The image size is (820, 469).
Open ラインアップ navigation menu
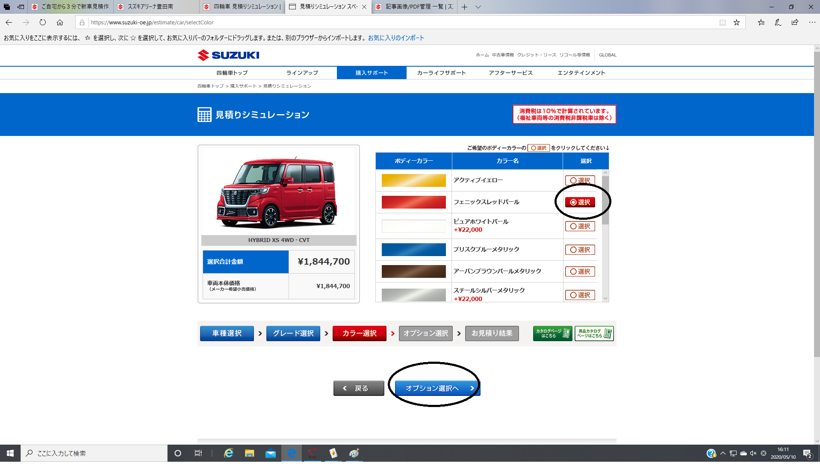pyautogui.click(x=302, y=73)
